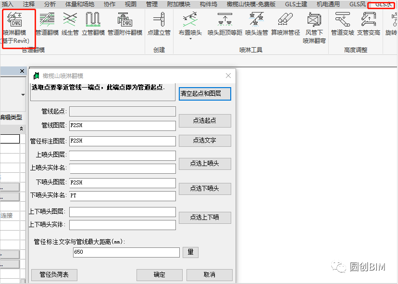398x284 pixels.
Task: Click the 布置喷头 icon
Action: tap(190, 20)
